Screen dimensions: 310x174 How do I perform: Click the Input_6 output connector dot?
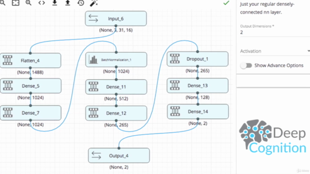pos(116,26)
